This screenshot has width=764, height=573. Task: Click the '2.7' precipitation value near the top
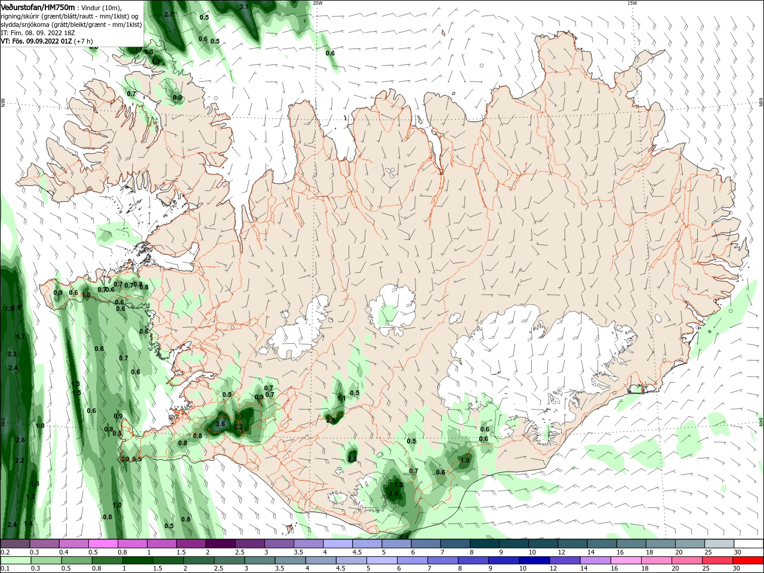169,14
